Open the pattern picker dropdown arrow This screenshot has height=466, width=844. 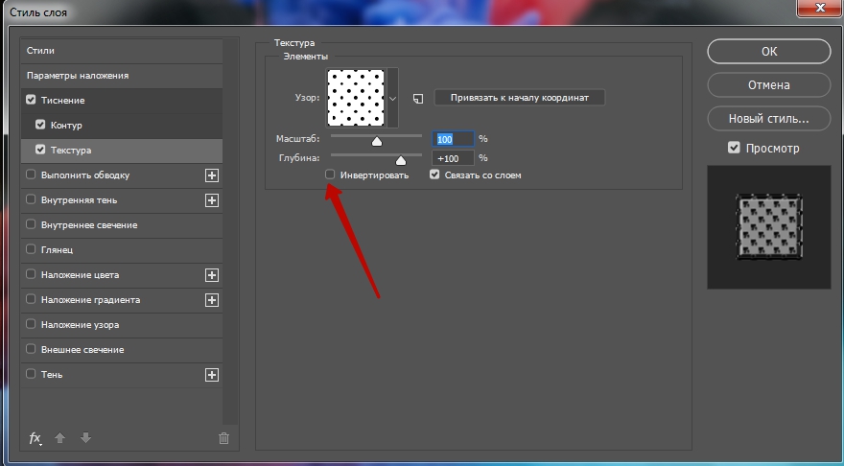392,98
